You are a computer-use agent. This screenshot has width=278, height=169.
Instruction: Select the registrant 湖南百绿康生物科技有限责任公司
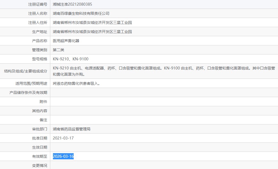(81, 13)
